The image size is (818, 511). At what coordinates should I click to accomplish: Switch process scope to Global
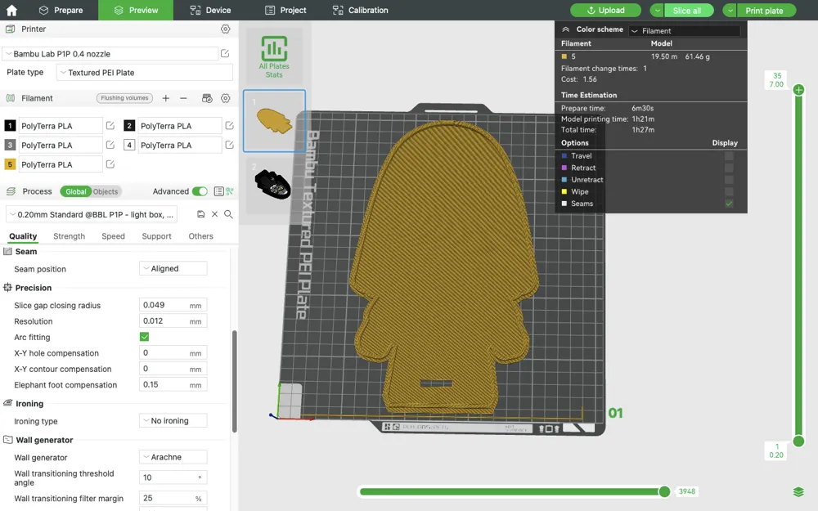click(x=75, y=191)
